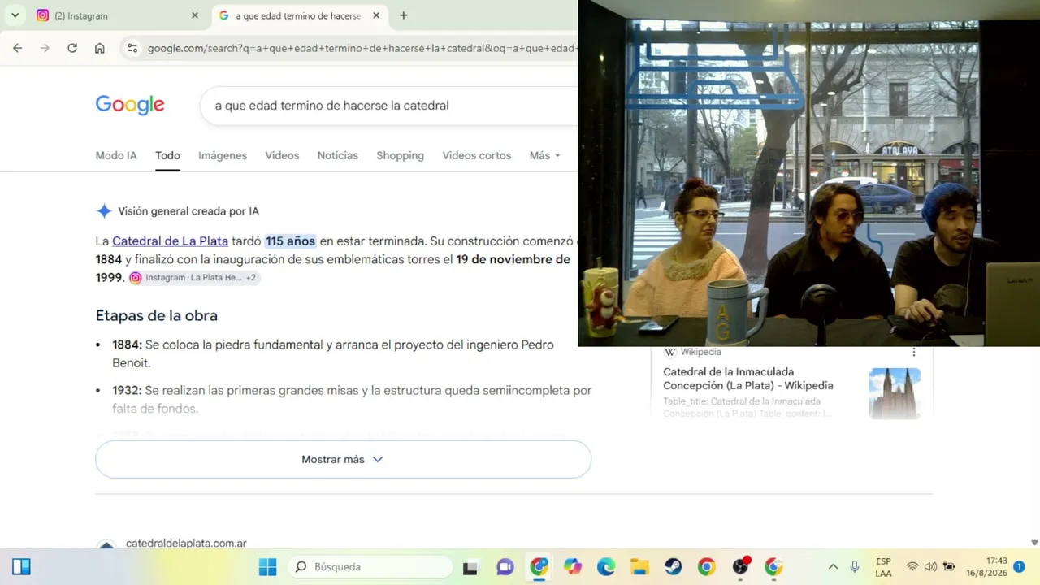Go forward in browser history
The height and width of the screenshot is (585, 1040).
coord(45,48)
